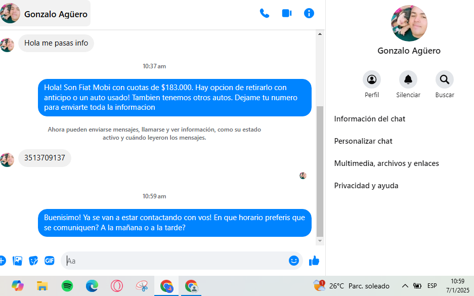Toggle the conversation information panel icon
The height and width of the screenshot is (296, 474).
(x=309, y=14)
